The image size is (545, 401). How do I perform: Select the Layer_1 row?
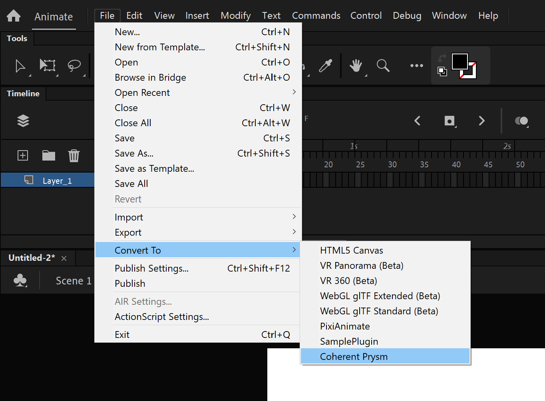coord(48,180)
